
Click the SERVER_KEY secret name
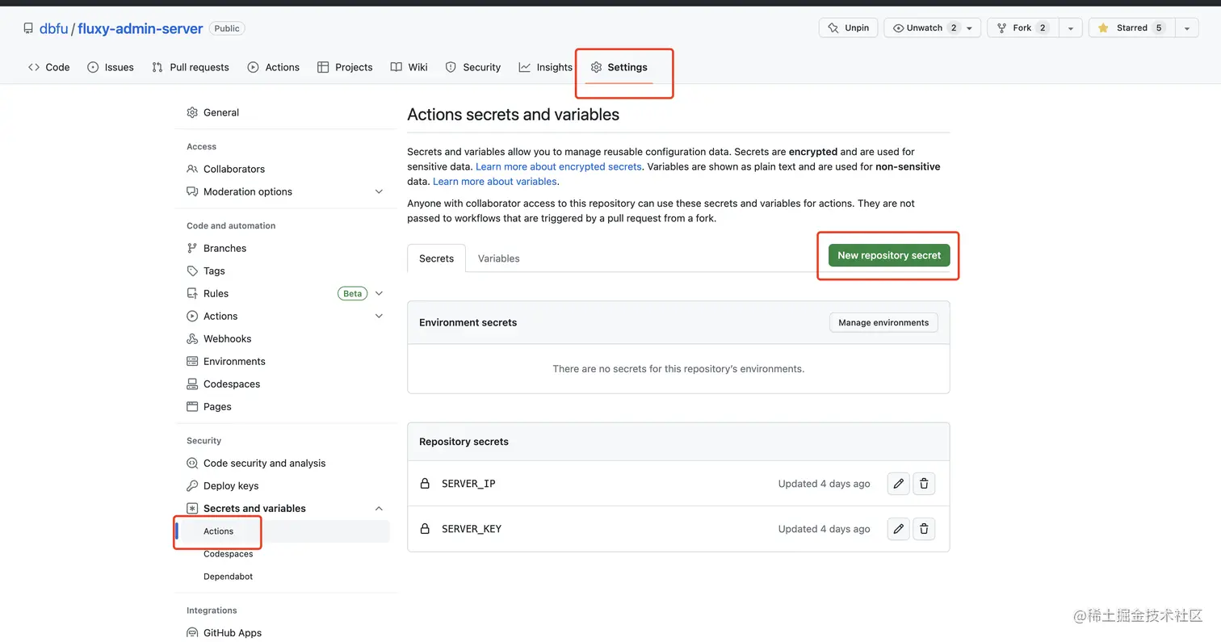pyautogui.click(x=472, y=529)
